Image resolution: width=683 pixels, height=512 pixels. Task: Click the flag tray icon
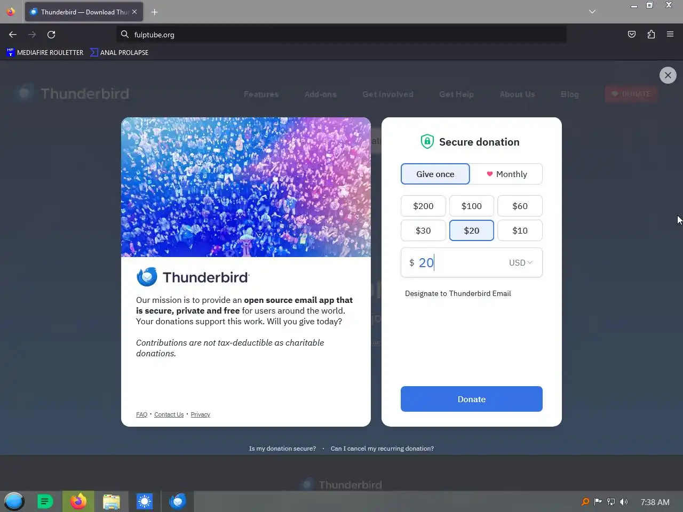tap(598, 502)
